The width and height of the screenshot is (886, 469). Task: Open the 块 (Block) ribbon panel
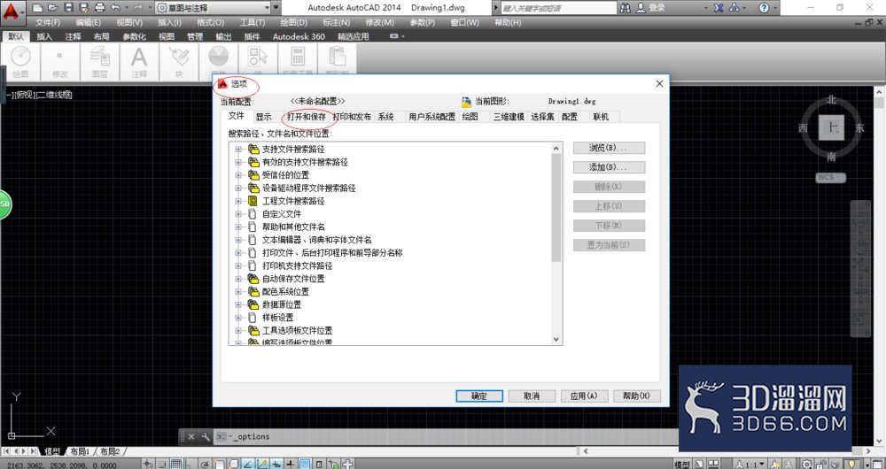[179, 62]
